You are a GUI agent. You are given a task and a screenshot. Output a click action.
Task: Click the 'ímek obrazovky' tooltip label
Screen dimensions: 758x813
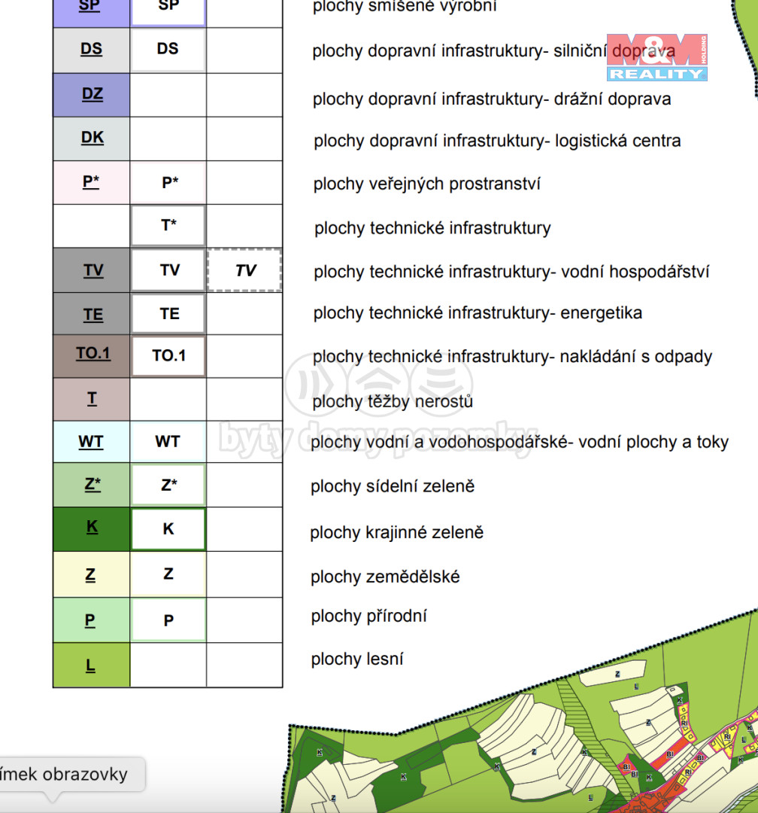65,774
